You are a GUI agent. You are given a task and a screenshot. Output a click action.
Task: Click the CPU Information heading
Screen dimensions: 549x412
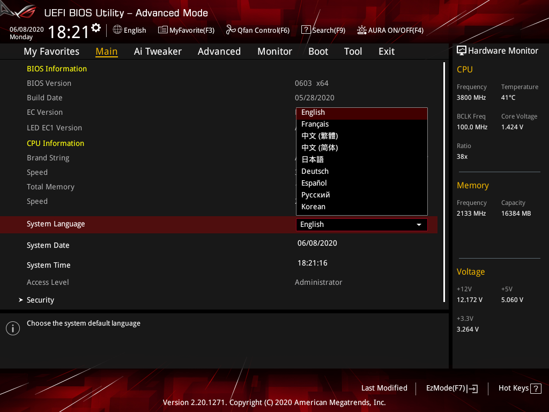55,143
